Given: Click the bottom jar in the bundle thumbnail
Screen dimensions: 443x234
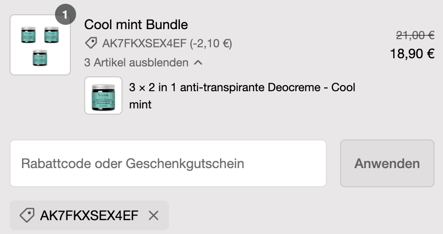Looking at the screenshot, I should pyautogui.click(x=40, y=57).
